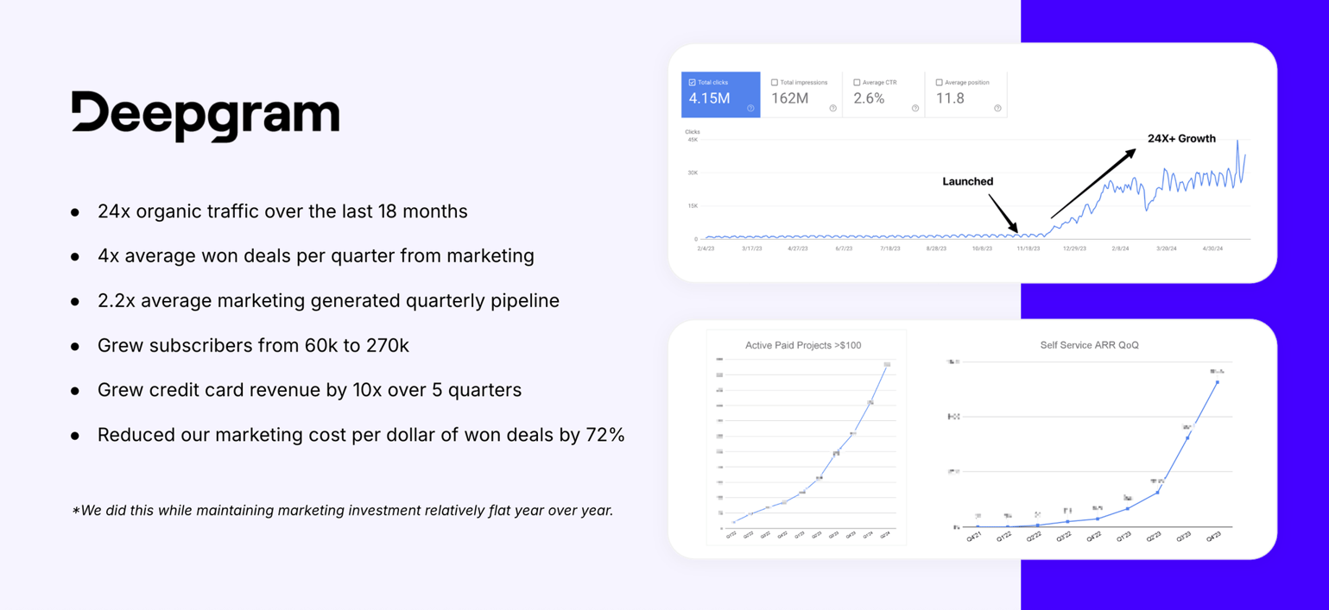Switch to the Total impressions metric card
This screenshot has width=1329, height=610.
point(801,93)
